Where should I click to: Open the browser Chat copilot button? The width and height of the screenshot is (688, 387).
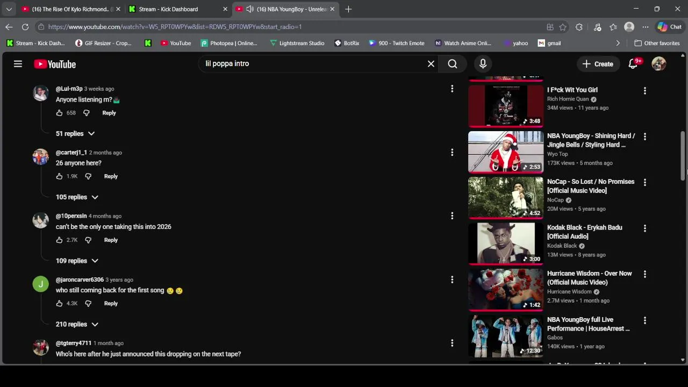click(x=670, y=27)
